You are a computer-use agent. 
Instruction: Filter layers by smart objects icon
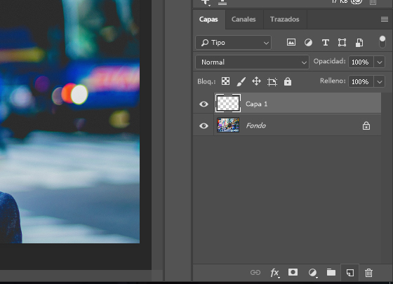359,43
